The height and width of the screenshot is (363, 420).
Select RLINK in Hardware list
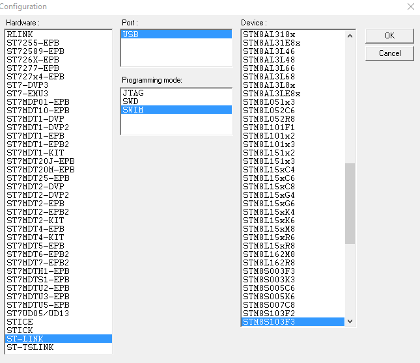[x=59, y=34]
